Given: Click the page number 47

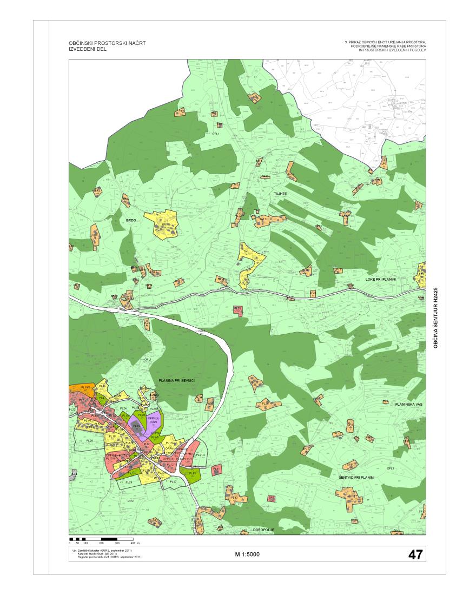Looking at the screenshot, I should [x=415, y=554].
